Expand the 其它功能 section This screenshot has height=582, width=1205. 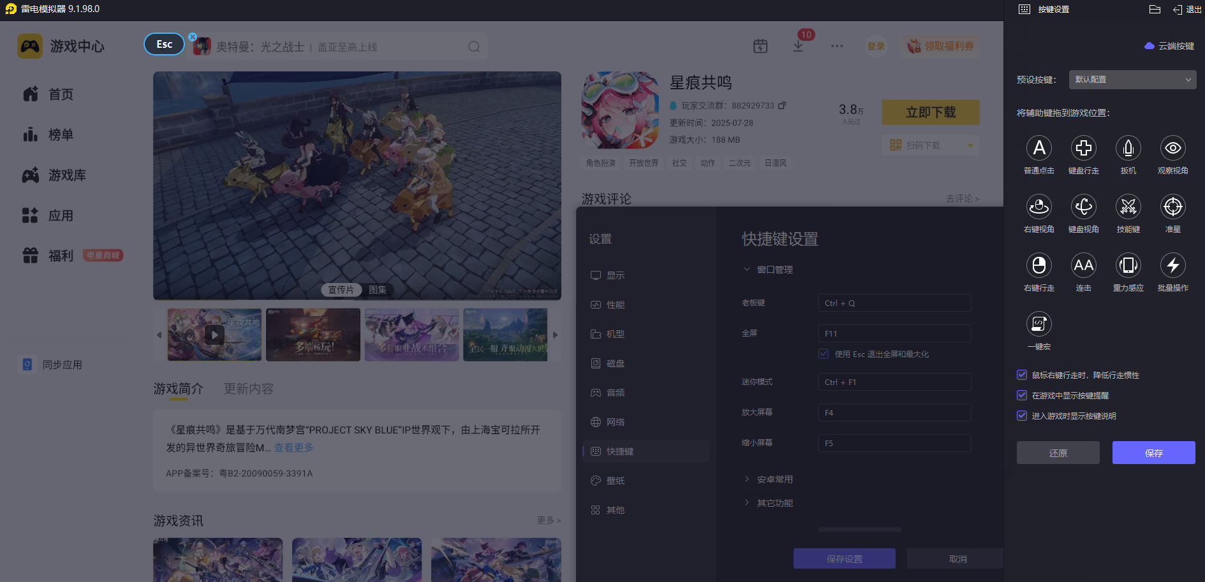pyautogui.click(x=768, y=503)
